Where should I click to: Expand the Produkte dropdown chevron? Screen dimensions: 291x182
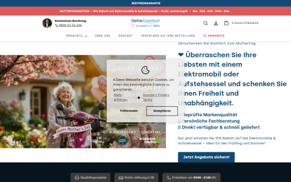[86, 36]
